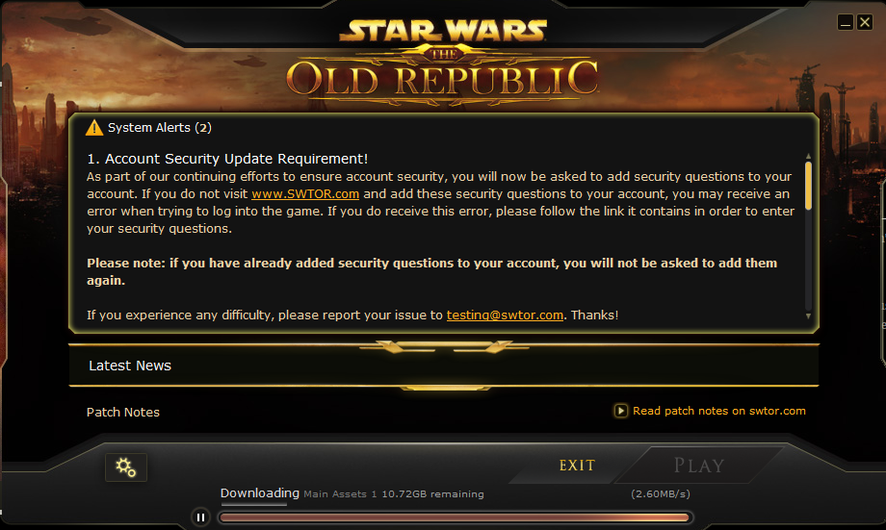Click the download progress bar

tap(455, 517)
